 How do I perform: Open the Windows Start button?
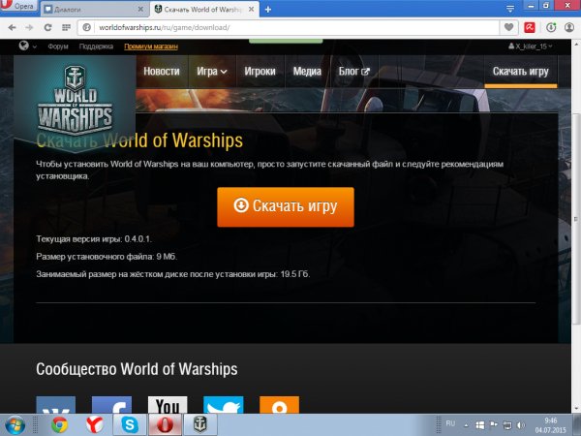pos(15,425)
